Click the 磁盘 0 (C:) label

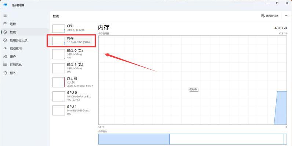[x=75, y=51]
